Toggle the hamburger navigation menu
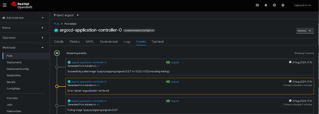 4,5
